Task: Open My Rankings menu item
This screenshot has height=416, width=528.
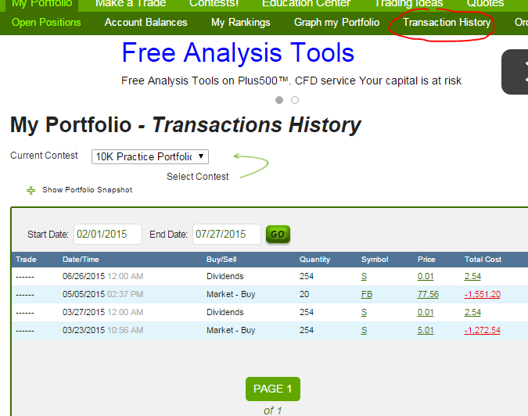Action: (x=241, y=23)
